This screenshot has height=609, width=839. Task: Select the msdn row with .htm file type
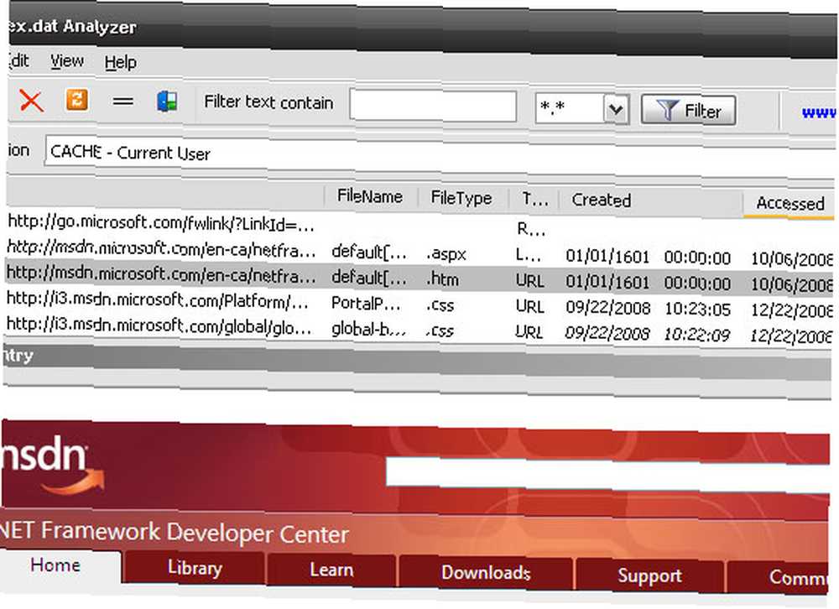(x=420, y=278)
